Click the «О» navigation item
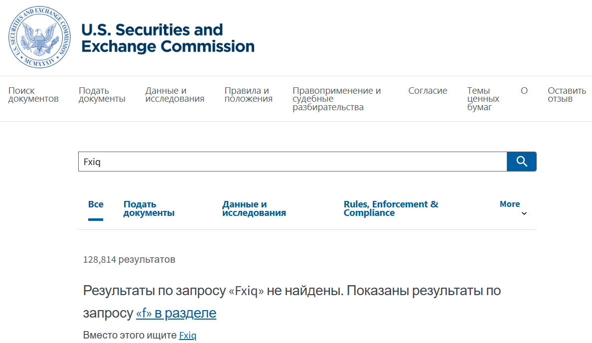The height and width of the screenshot is (343, 592). click(x=524, y=90)
